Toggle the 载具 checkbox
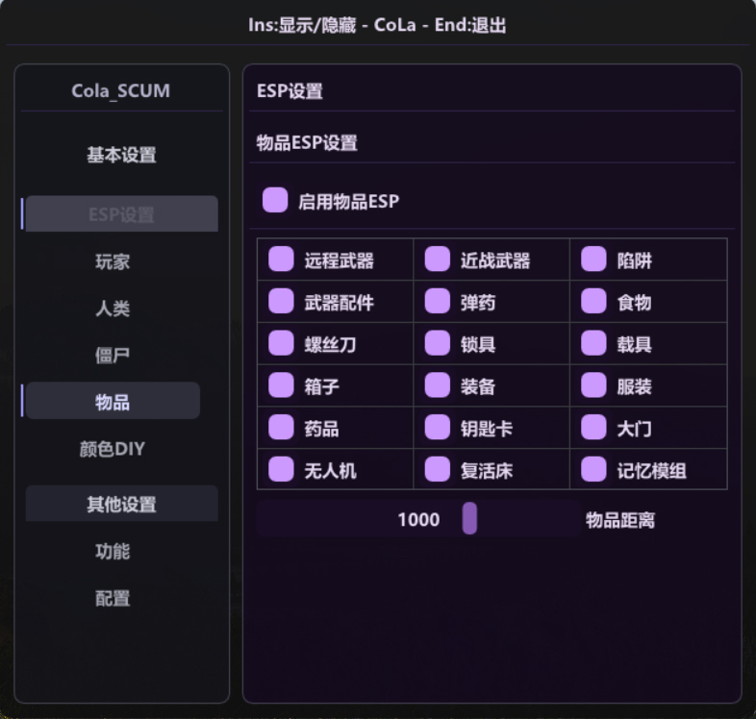Screen dimensions: 756x719 click(593, 343)
